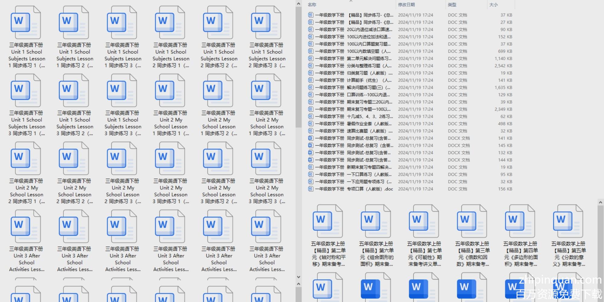Screen dimensions: 604x302
Task: Click the 145 KB size cell
Action: tap(505, 146)
